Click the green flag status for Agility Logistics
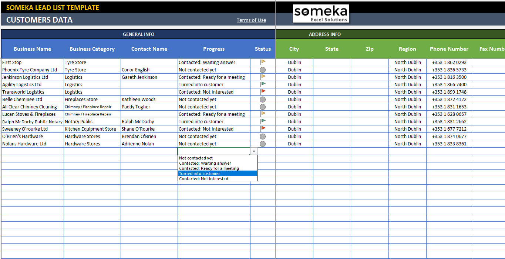This screenshot has height=259, width=505. [263, 84]
